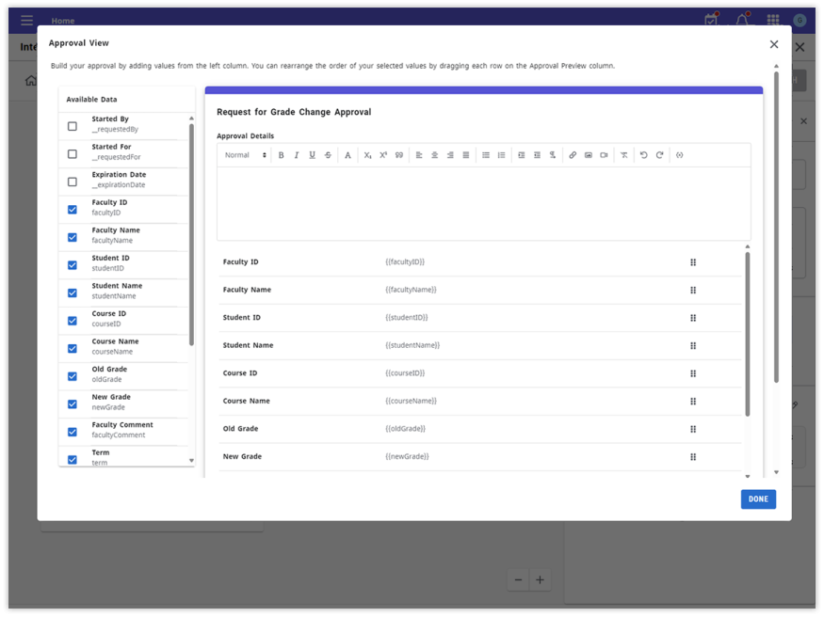Click the Done button
The width and height of the screenshot is (824, 617).
pos(758,499)
